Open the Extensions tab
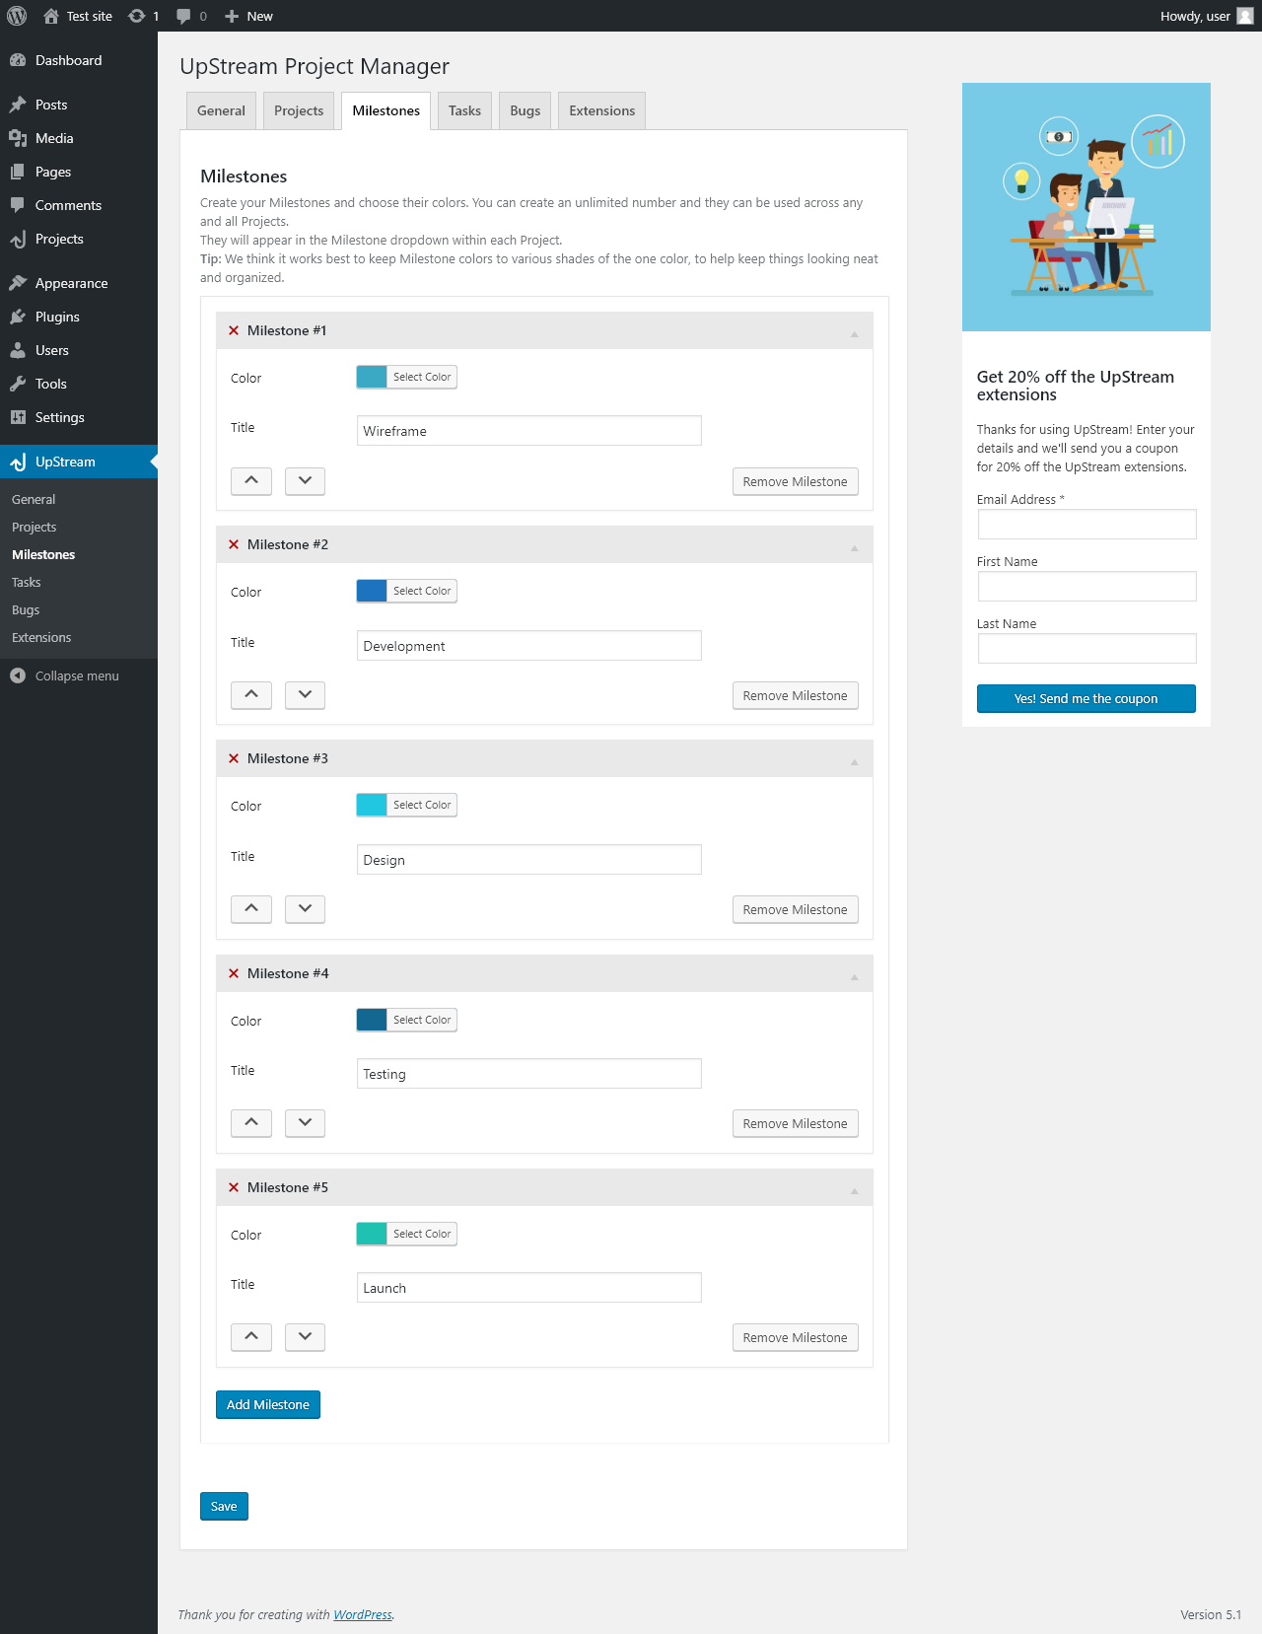The height and width of the screenshot is (1634, 1262). (x=601, y=110)
